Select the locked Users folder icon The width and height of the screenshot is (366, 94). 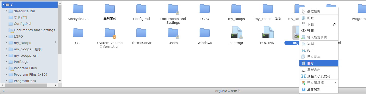pos(173,33)
